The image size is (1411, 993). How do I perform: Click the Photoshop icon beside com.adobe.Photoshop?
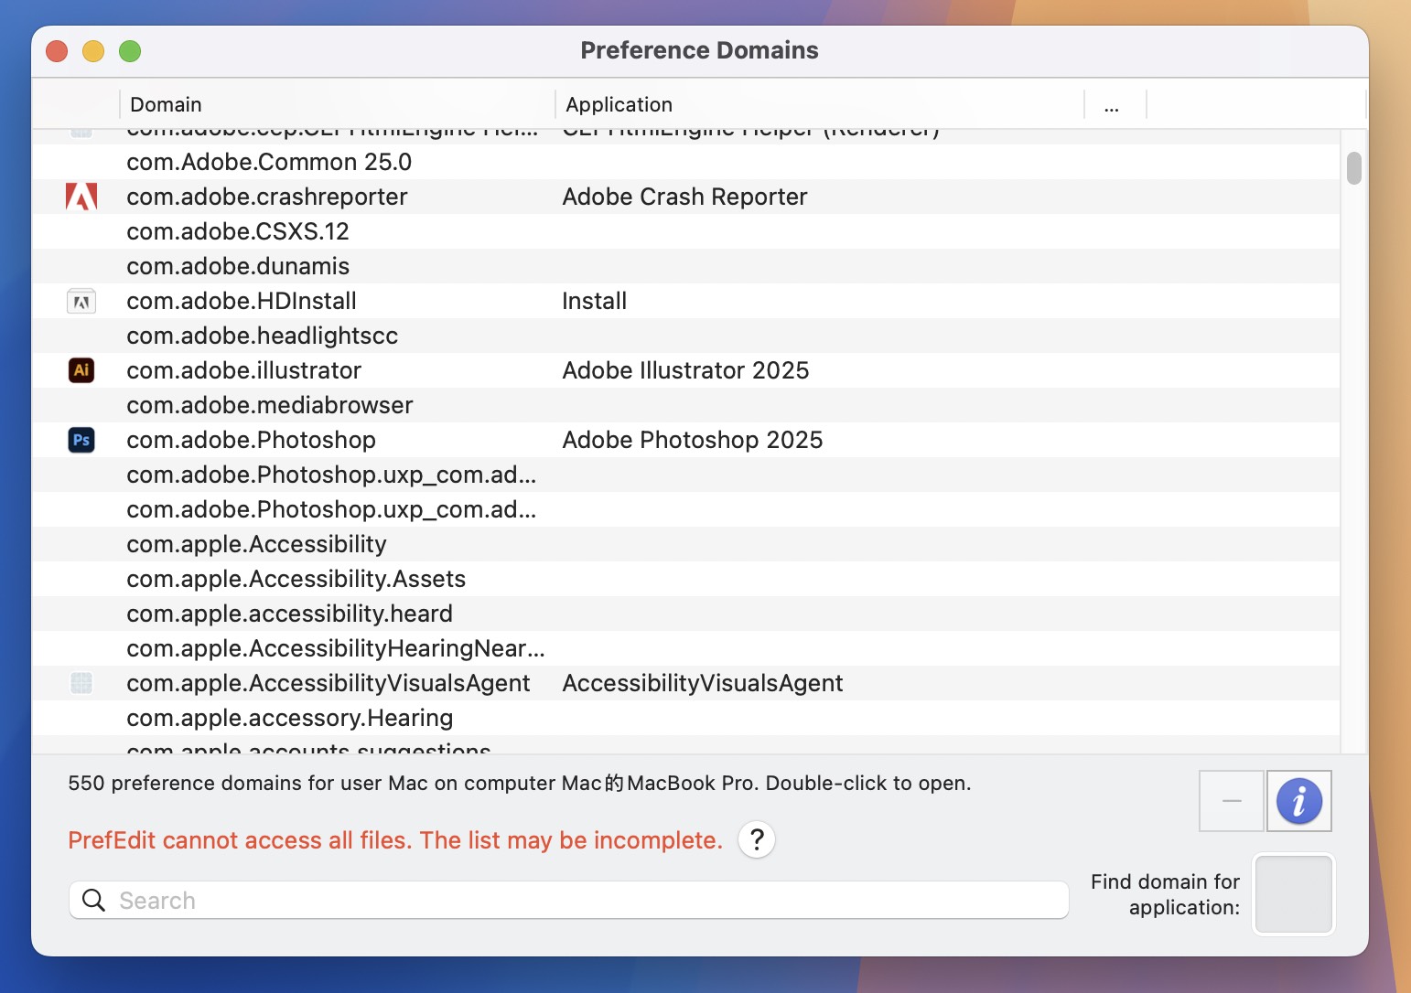click(x=81, y=440)
